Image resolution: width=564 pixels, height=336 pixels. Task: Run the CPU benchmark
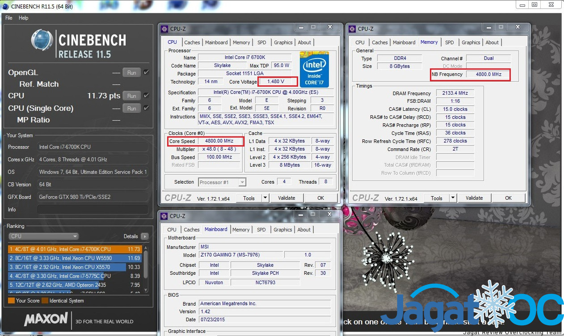pos(131,96)
